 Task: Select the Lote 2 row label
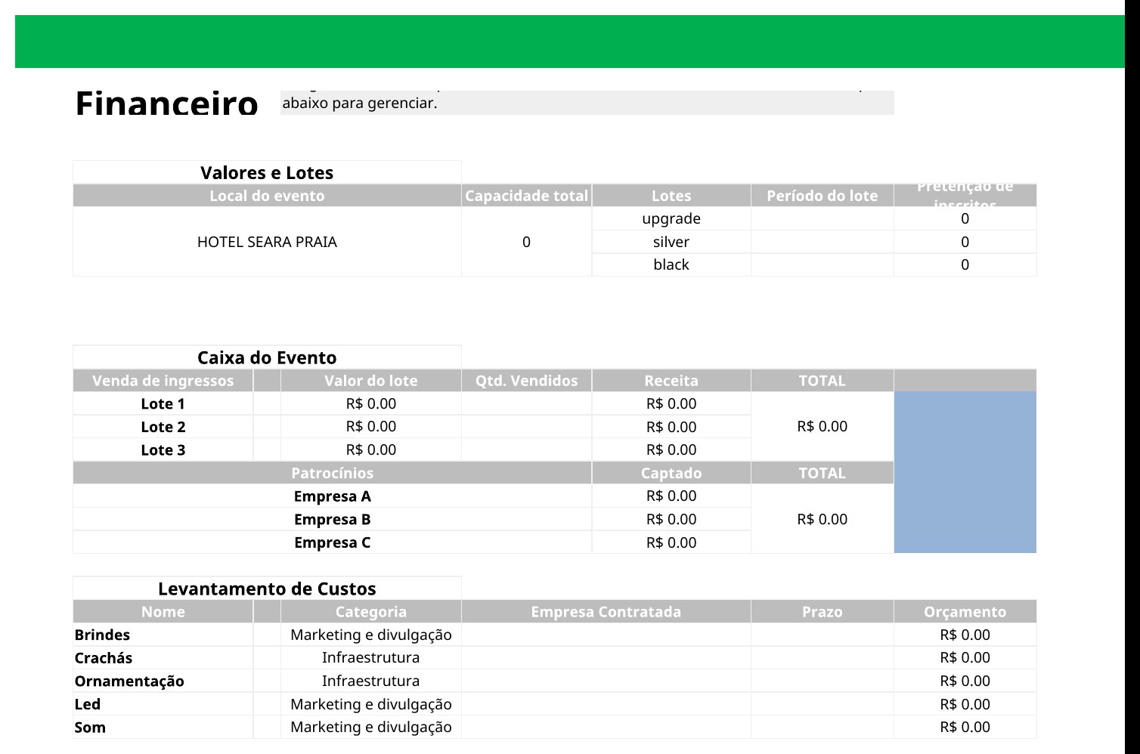click(x=163, y=427)
